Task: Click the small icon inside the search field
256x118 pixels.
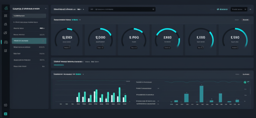Action: click(x=153, y=9)
